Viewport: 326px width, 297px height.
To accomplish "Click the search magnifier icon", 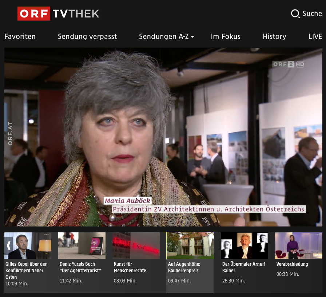I will (295, 14).
